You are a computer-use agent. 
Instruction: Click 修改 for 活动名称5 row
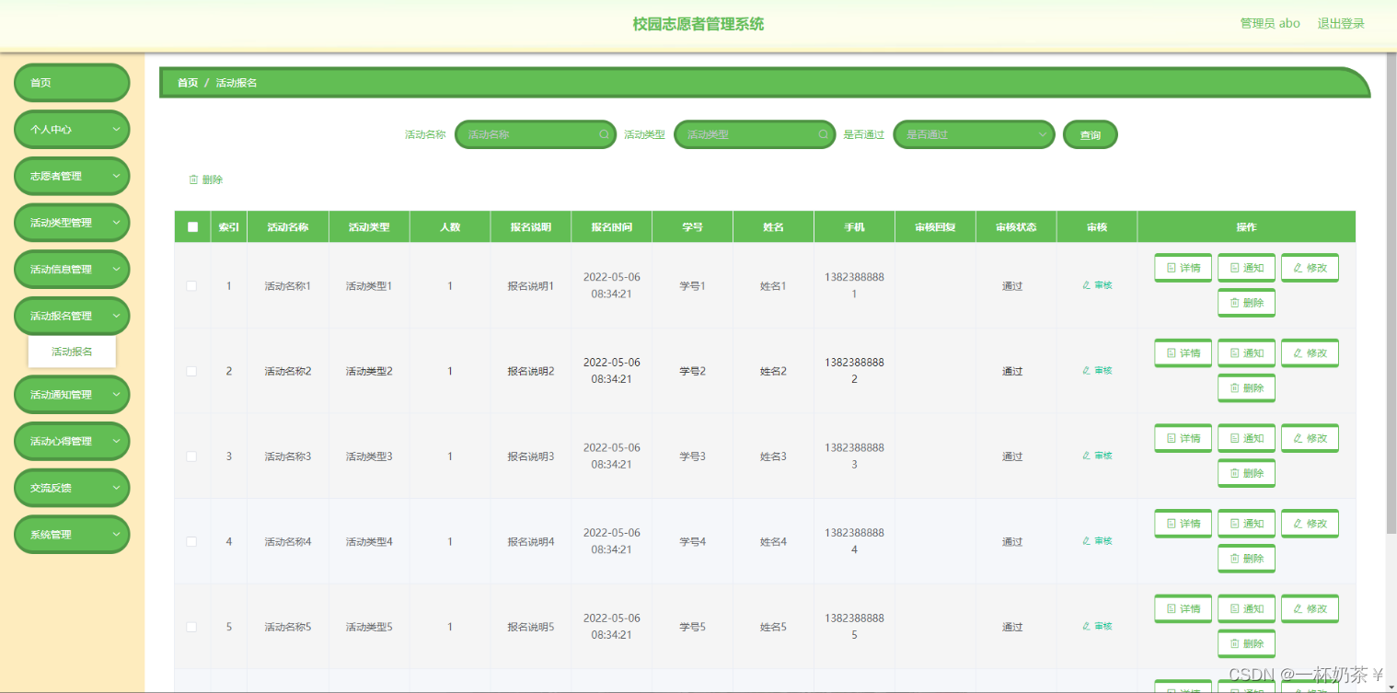pyautogui.click(x=1310, y=608)
